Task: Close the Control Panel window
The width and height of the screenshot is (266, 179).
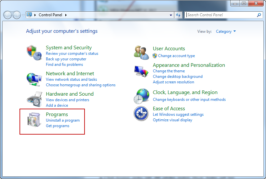Action: [x=256, y=3]
